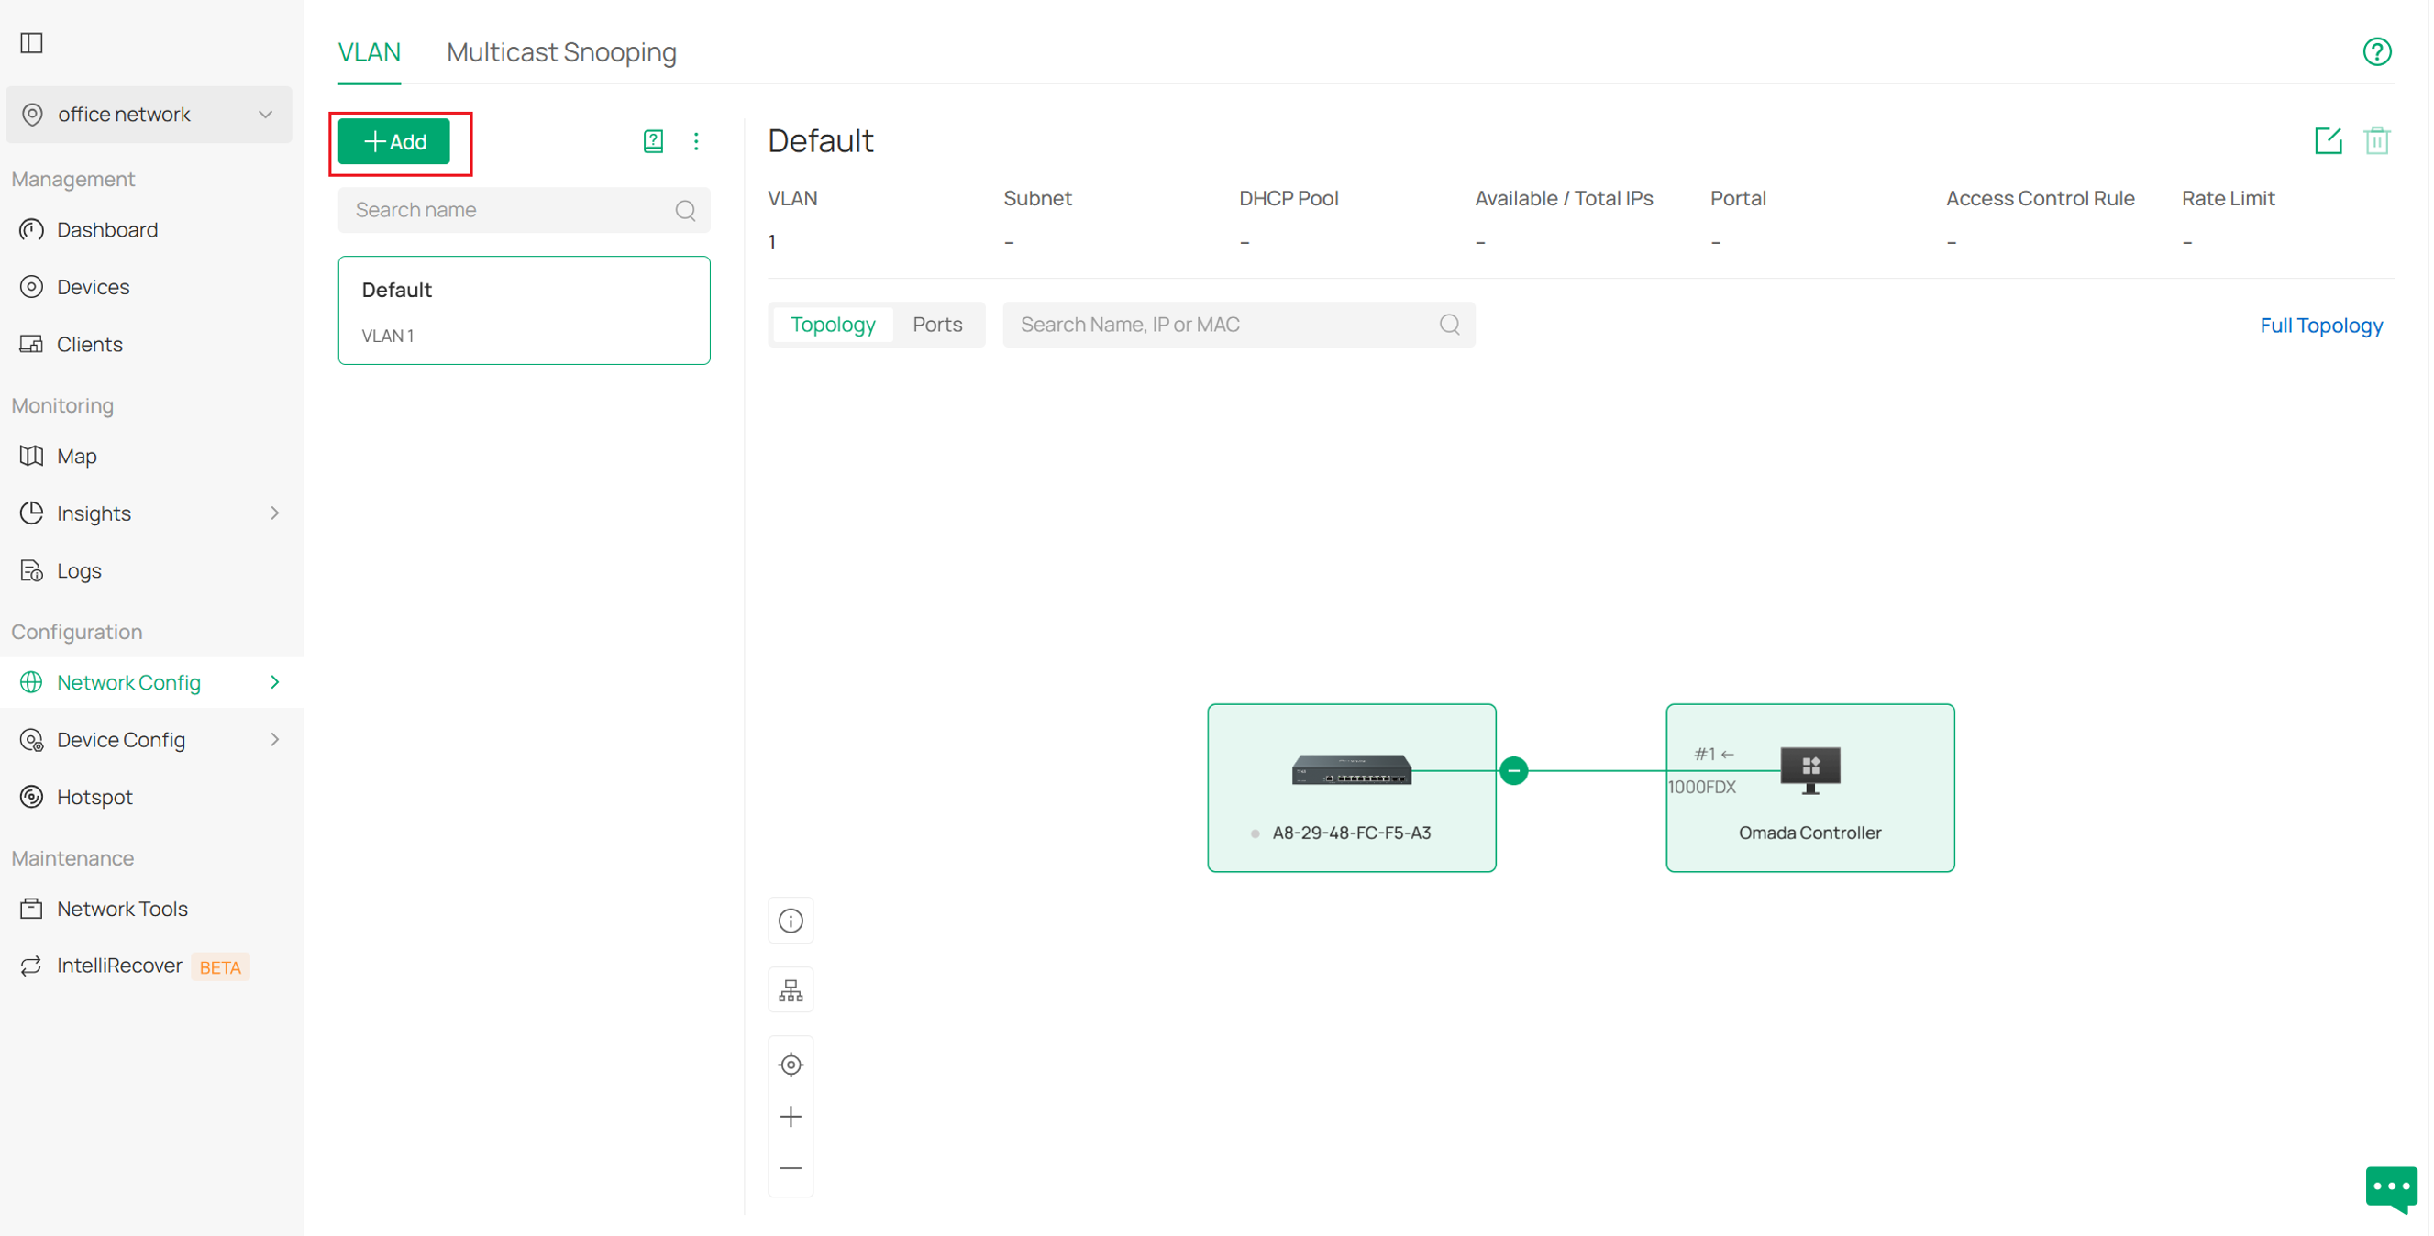Click the Add VLAN button
The height and width of the screenshot is (1236, 2434).
[394, 142]
